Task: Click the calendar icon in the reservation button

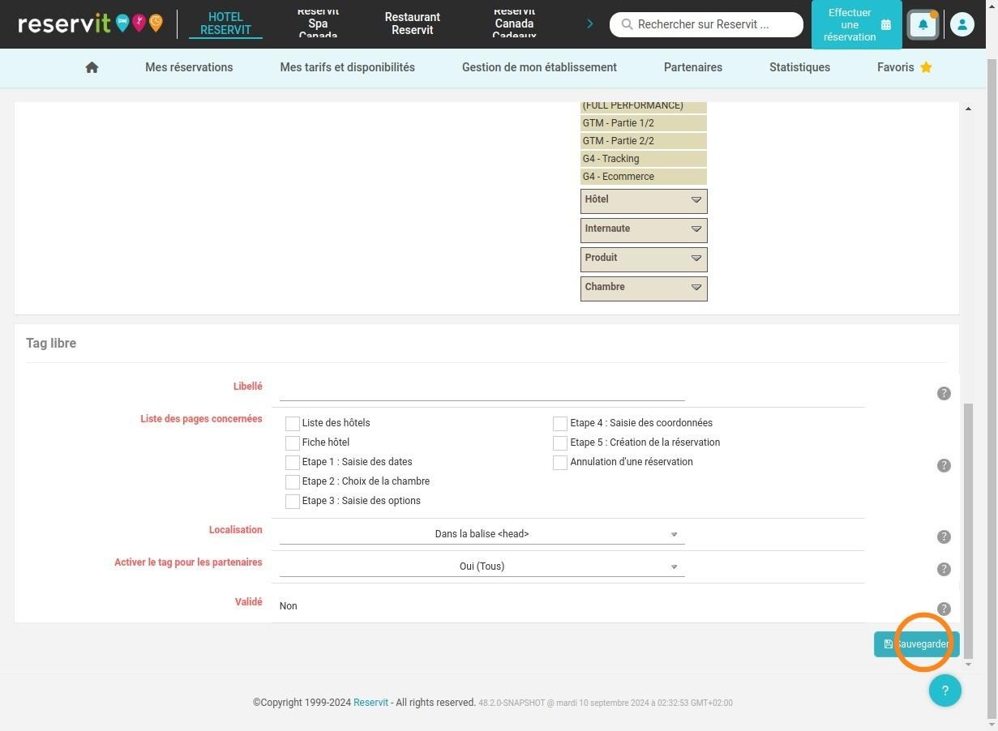Action: (x=885, y=25)
